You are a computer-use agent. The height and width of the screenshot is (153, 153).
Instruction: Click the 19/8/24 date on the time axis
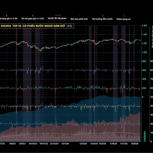point(135,144)
